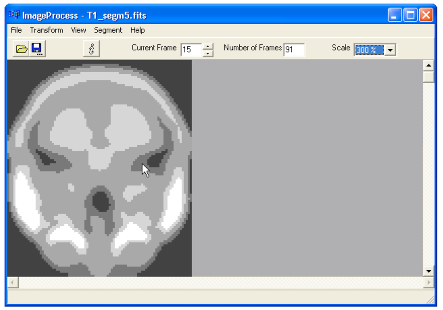
Task: Click the Open file folder icon
Action: 21,49
